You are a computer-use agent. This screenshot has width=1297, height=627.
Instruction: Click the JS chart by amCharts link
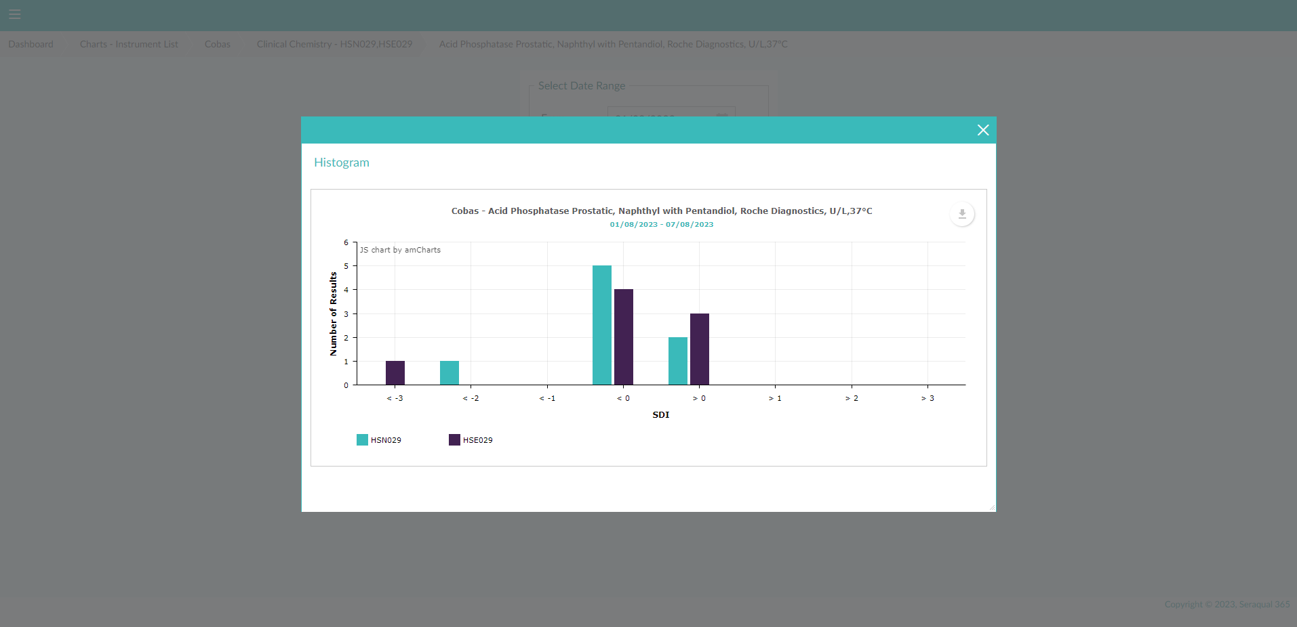click(400, 250)
